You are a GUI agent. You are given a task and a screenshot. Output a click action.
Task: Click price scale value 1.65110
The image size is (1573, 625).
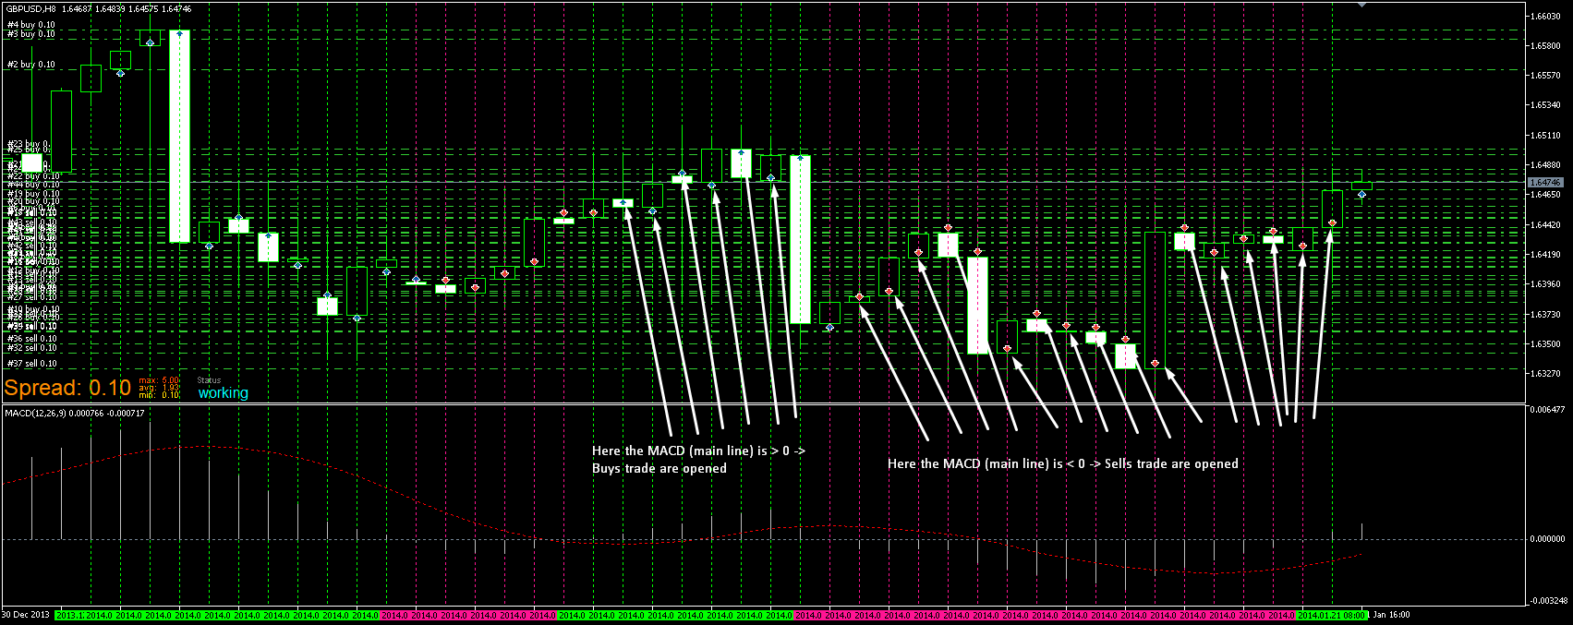pos(1545,135)
